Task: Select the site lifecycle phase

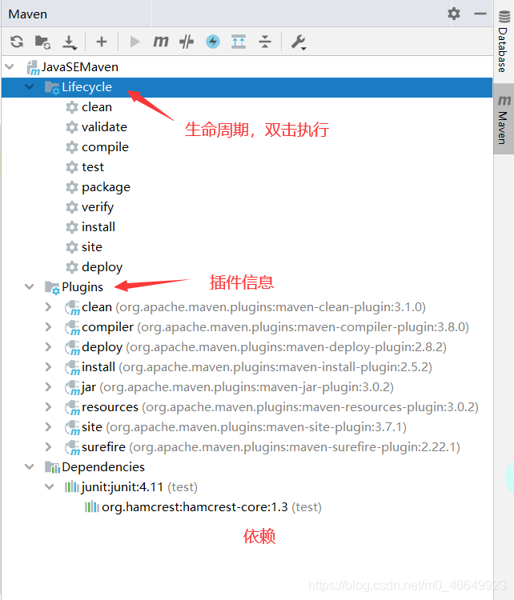Action: coord(84,247)
